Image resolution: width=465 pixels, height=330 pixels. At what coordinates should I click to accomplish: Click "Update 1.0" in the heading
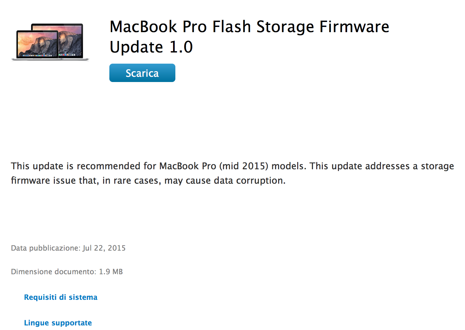[151, 47]
